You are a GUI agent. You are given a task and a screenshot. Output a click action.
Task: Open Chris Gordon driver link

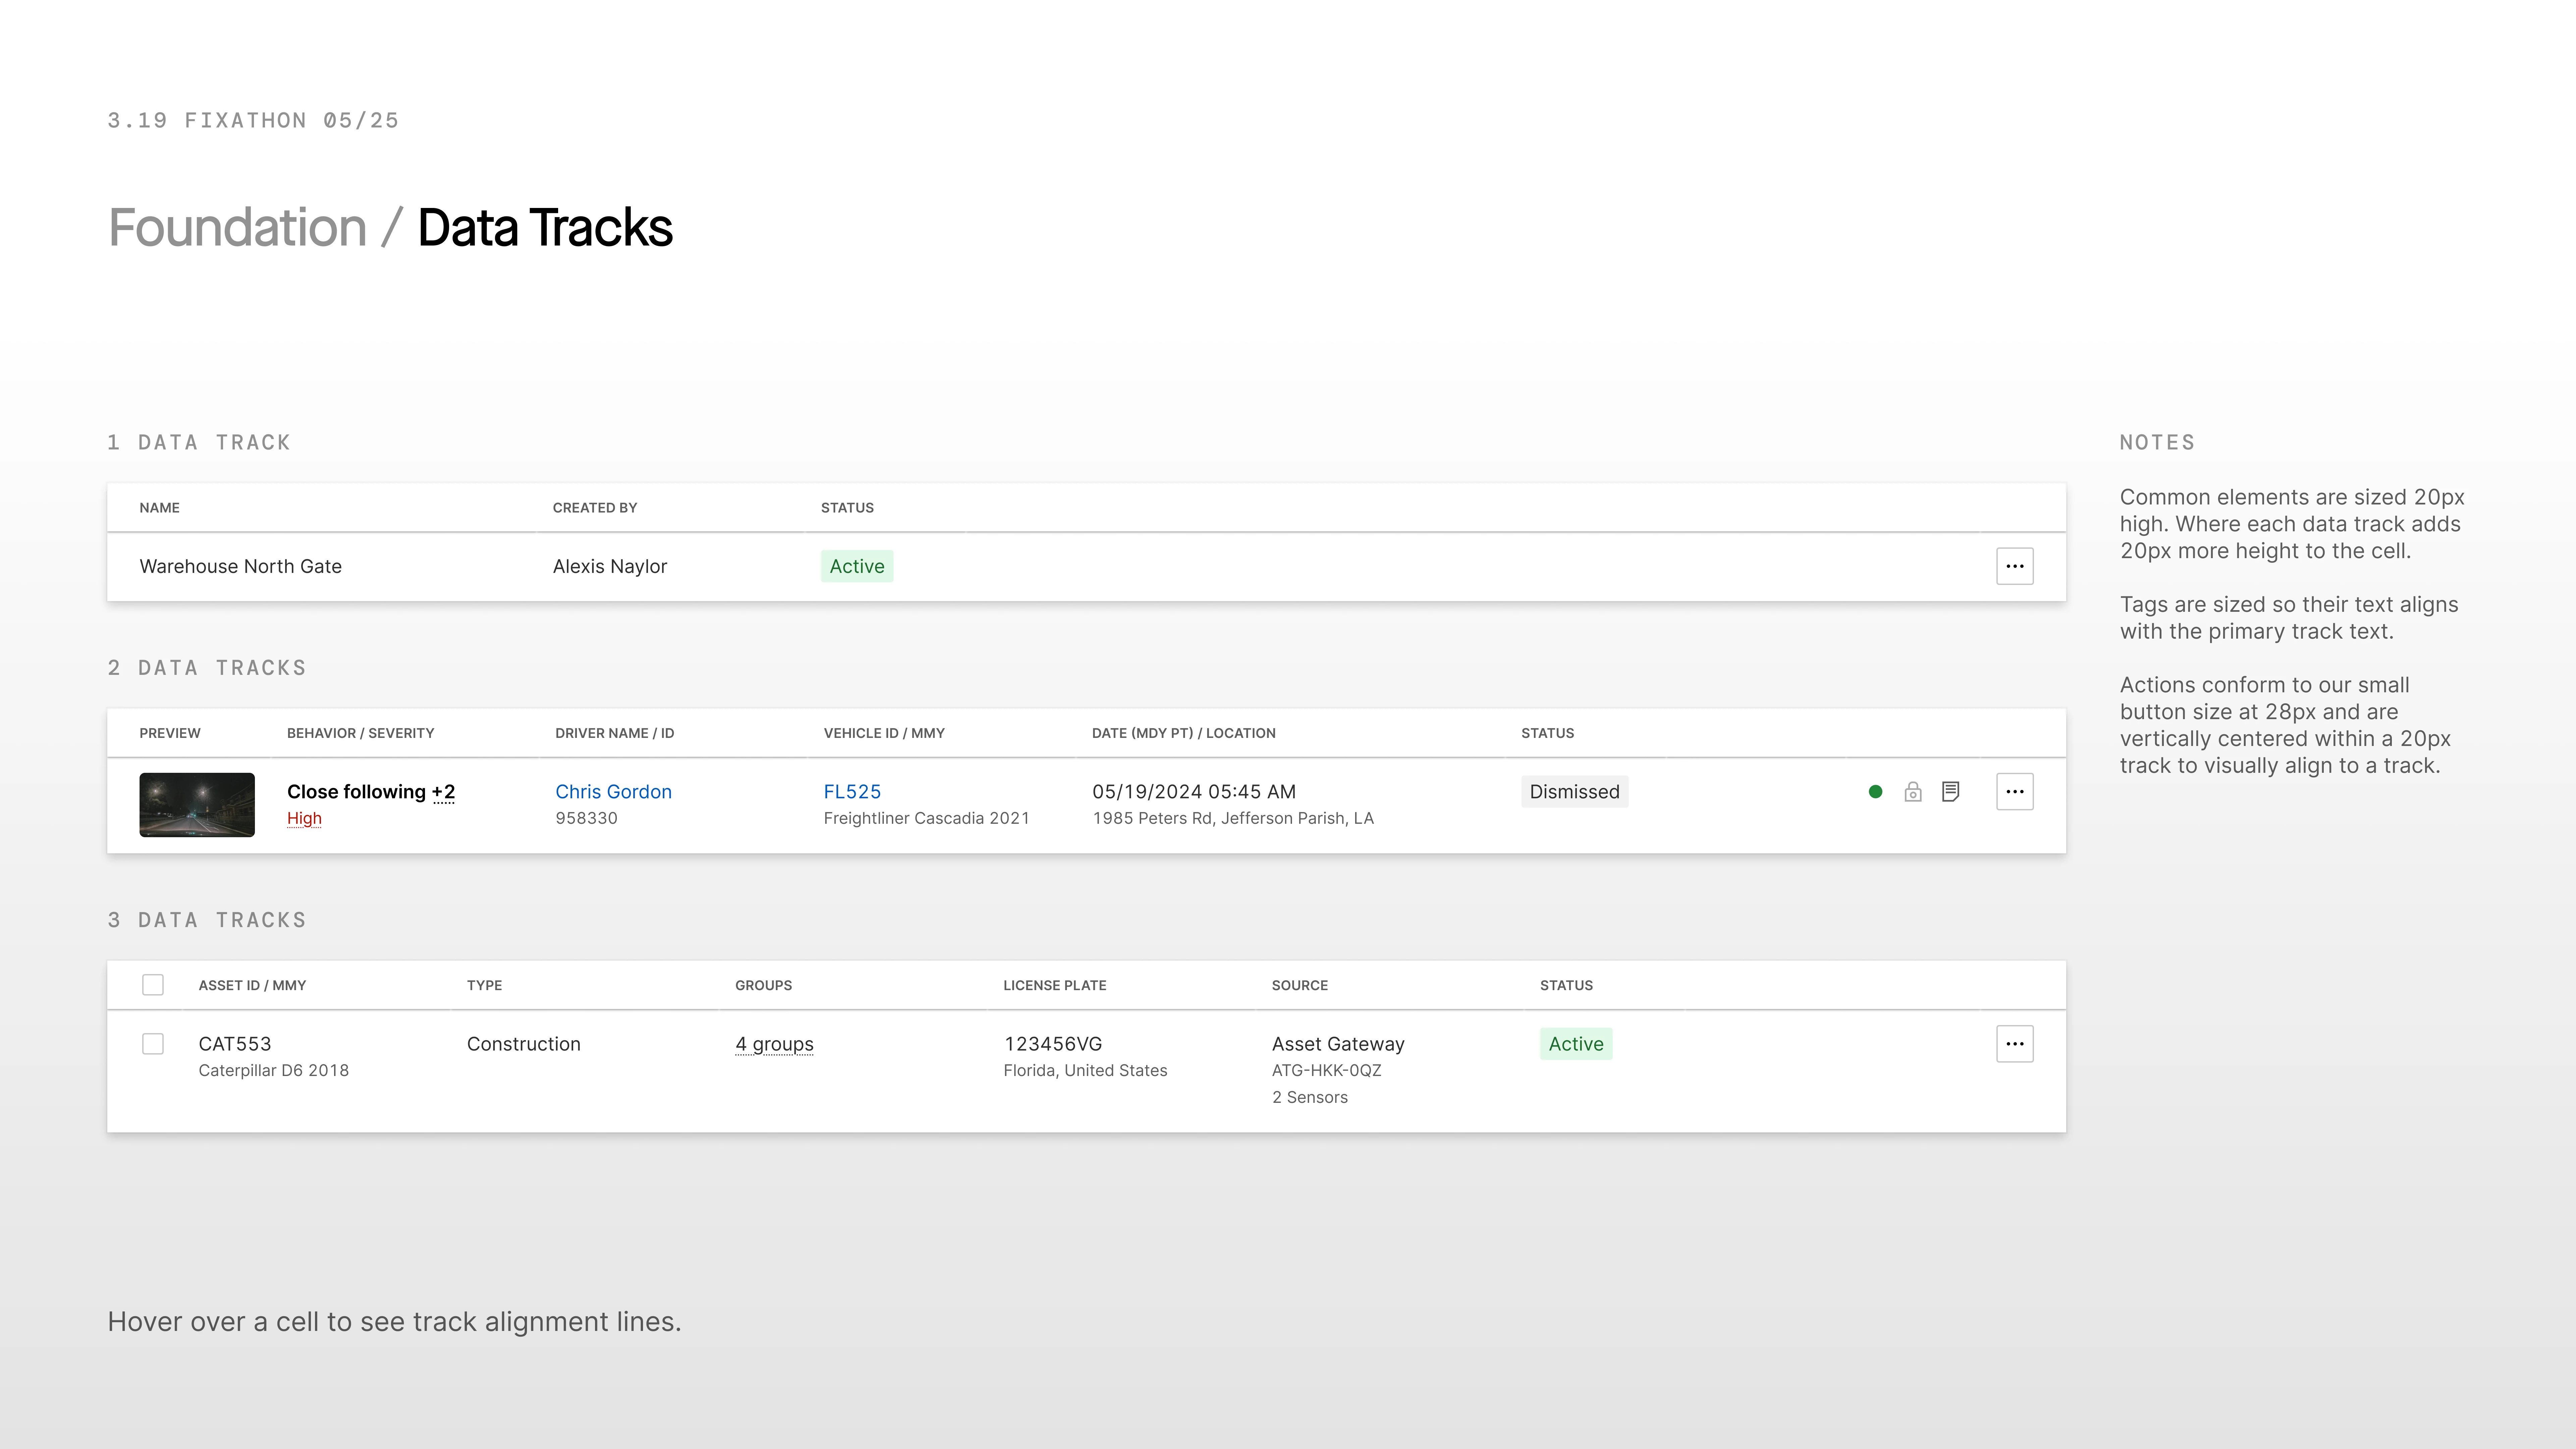(x=613, y=791)
